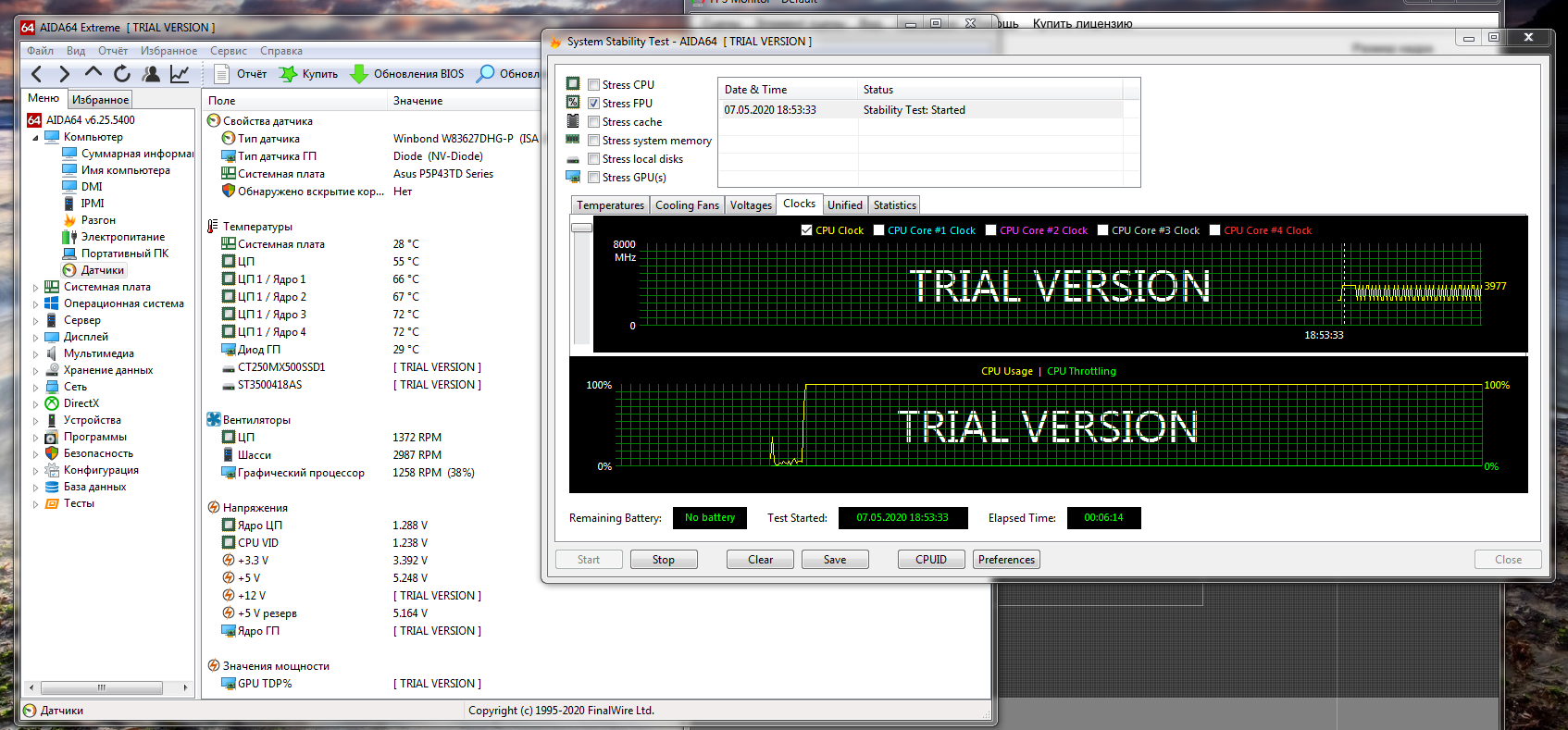Refresh the sensor page with the circular arrow
Viewport: 1568px width, 730px height.
(122, 74)
